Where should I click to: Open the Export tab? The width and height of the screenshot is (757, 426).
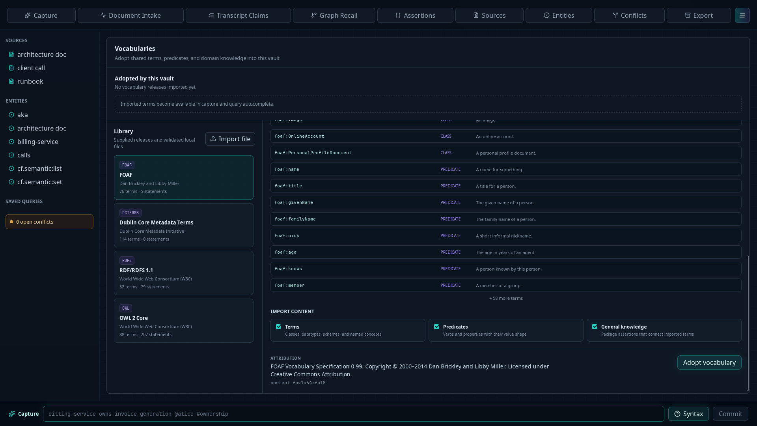(699, 15)
